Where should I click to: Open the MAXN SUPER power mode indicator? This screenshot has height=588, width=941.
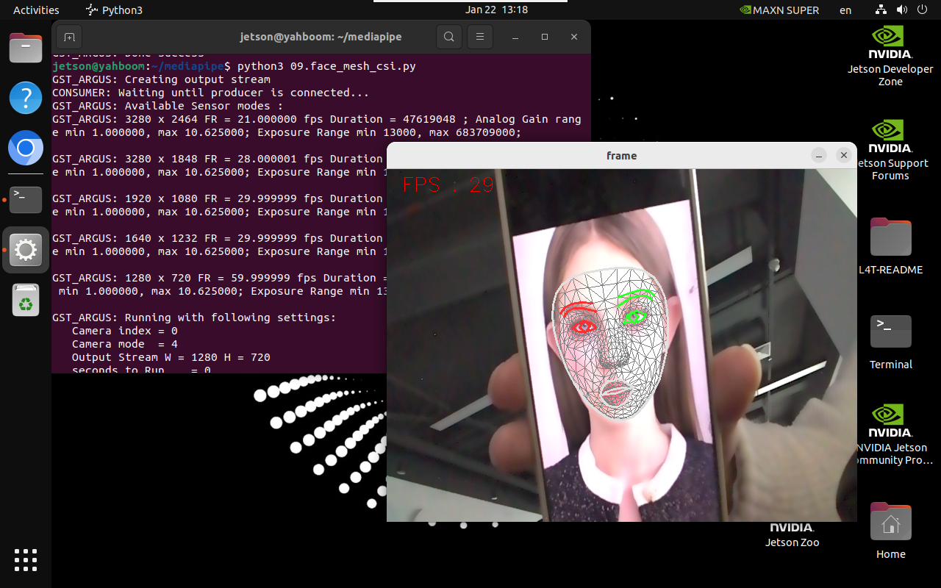click(779, 10)
